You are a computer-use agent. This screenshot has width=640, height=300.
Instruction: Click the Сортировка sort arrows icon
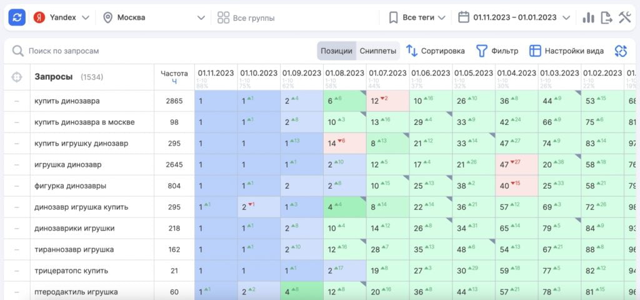tap(412, 51)
